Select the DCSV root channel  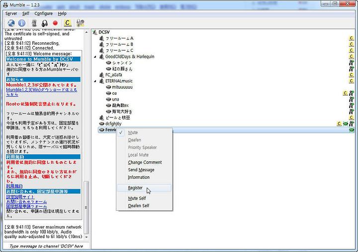coord(104,32)
